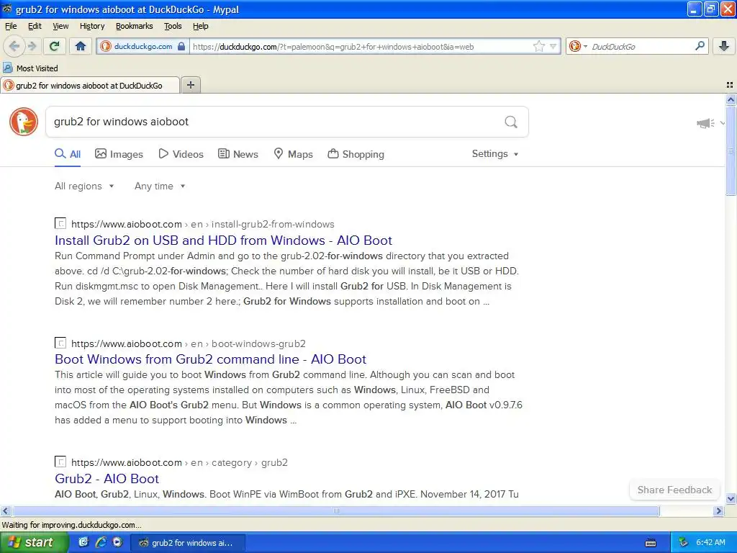Screen dimensions: 737x553
Task: Click the megaphone announcements icon
Action: [x=705, y=123]
